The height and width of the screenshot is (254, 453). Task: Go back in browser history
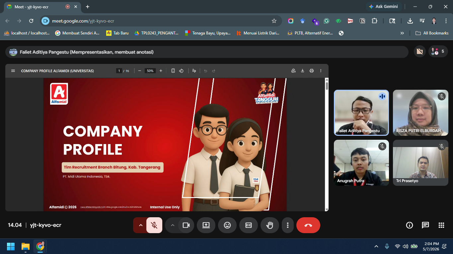(x=7, y=21)
